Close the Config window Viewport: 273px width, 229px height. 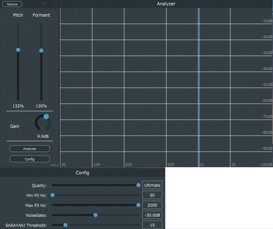[160, 172]
